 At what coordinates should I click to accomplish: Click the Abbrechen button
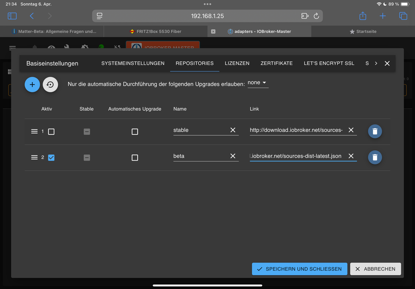click(x=376, y=269)
